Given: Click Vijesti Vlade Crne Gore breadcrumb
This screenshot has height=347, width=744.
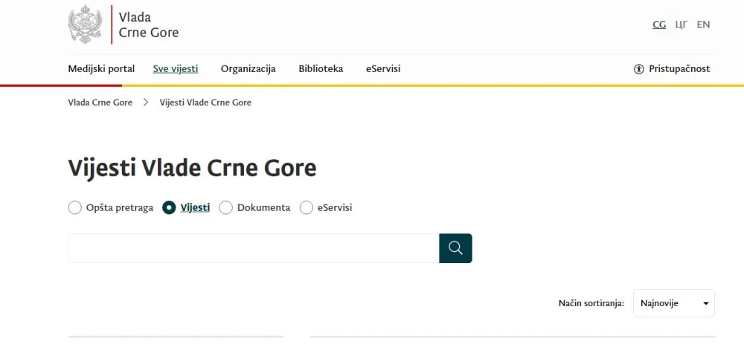Looking at the screenshot, I should click(205, 103).
